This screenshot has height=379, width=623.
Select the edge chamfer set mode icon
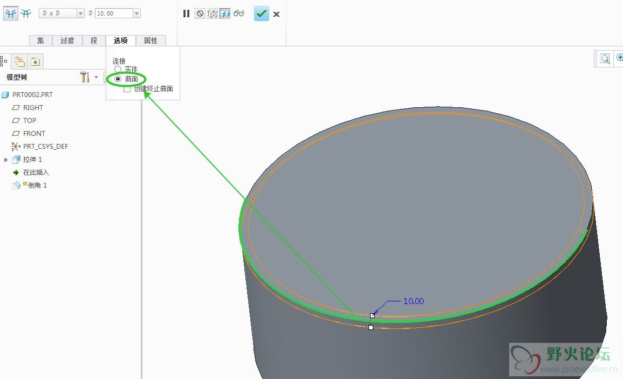click(x=11, y=13)
